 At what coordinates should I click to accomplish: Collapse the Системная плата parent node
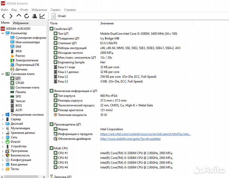pyautogui.click(x=3, y=74)
